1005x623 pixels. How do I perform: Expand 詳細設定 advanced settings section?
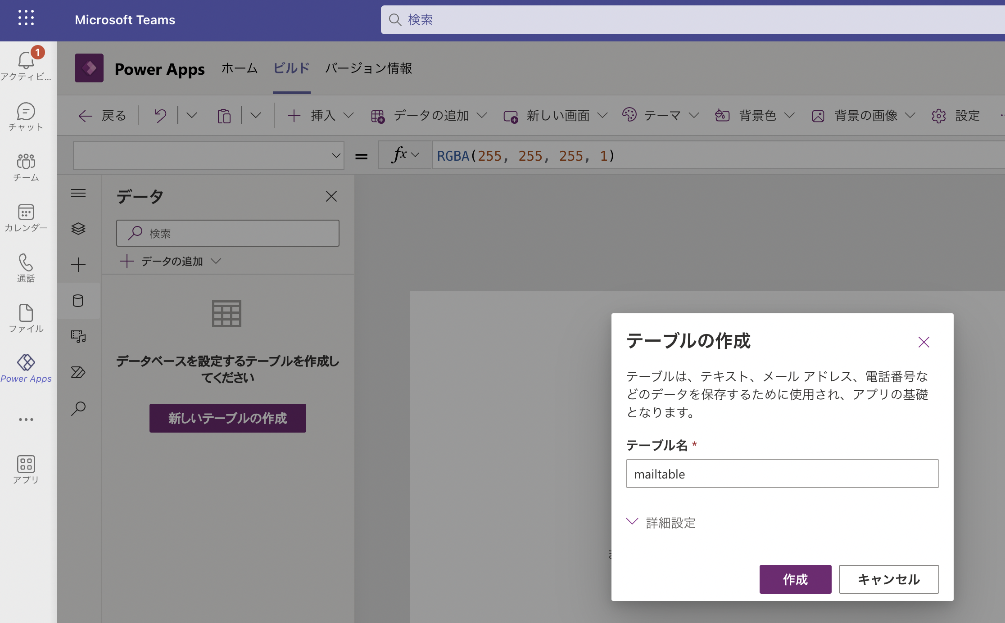[x=661, y=522]
